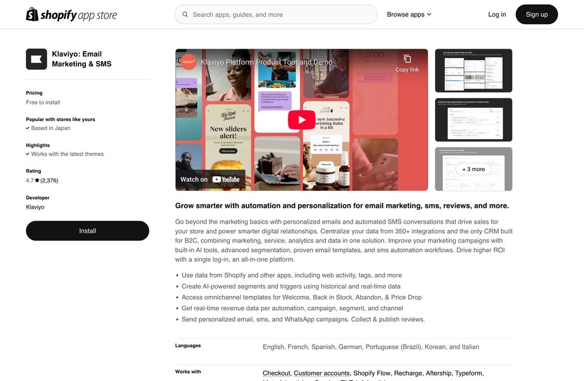Click the Sign up button
The image size is (584, 381).
point(537,15)
